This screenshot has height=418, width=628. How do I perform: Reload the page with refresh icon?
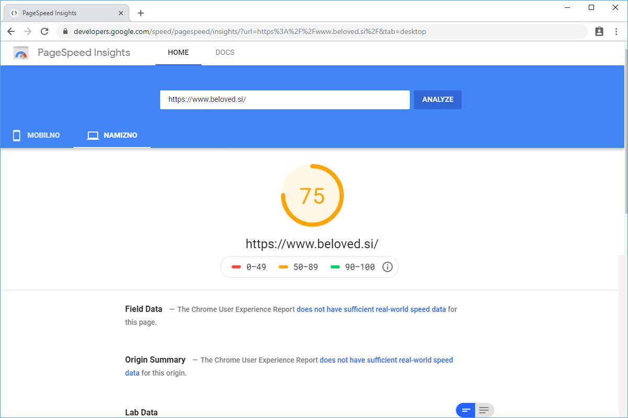[44, 31]
